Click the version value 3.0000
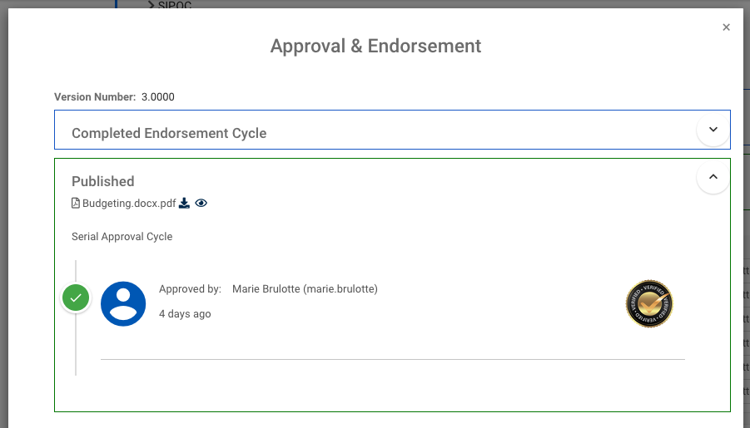This screenshot has height=428, width=750. (x=158, y=97)
